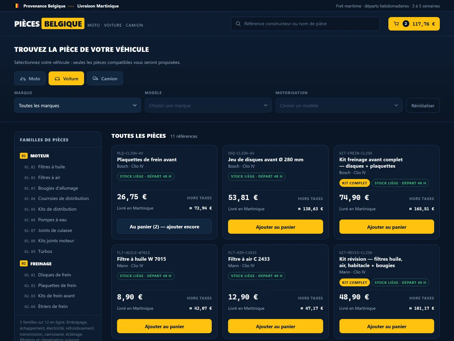Add Kit freinage avant complet to cart
This screenshot has height=341, width=454.
(x=387, y=227)
